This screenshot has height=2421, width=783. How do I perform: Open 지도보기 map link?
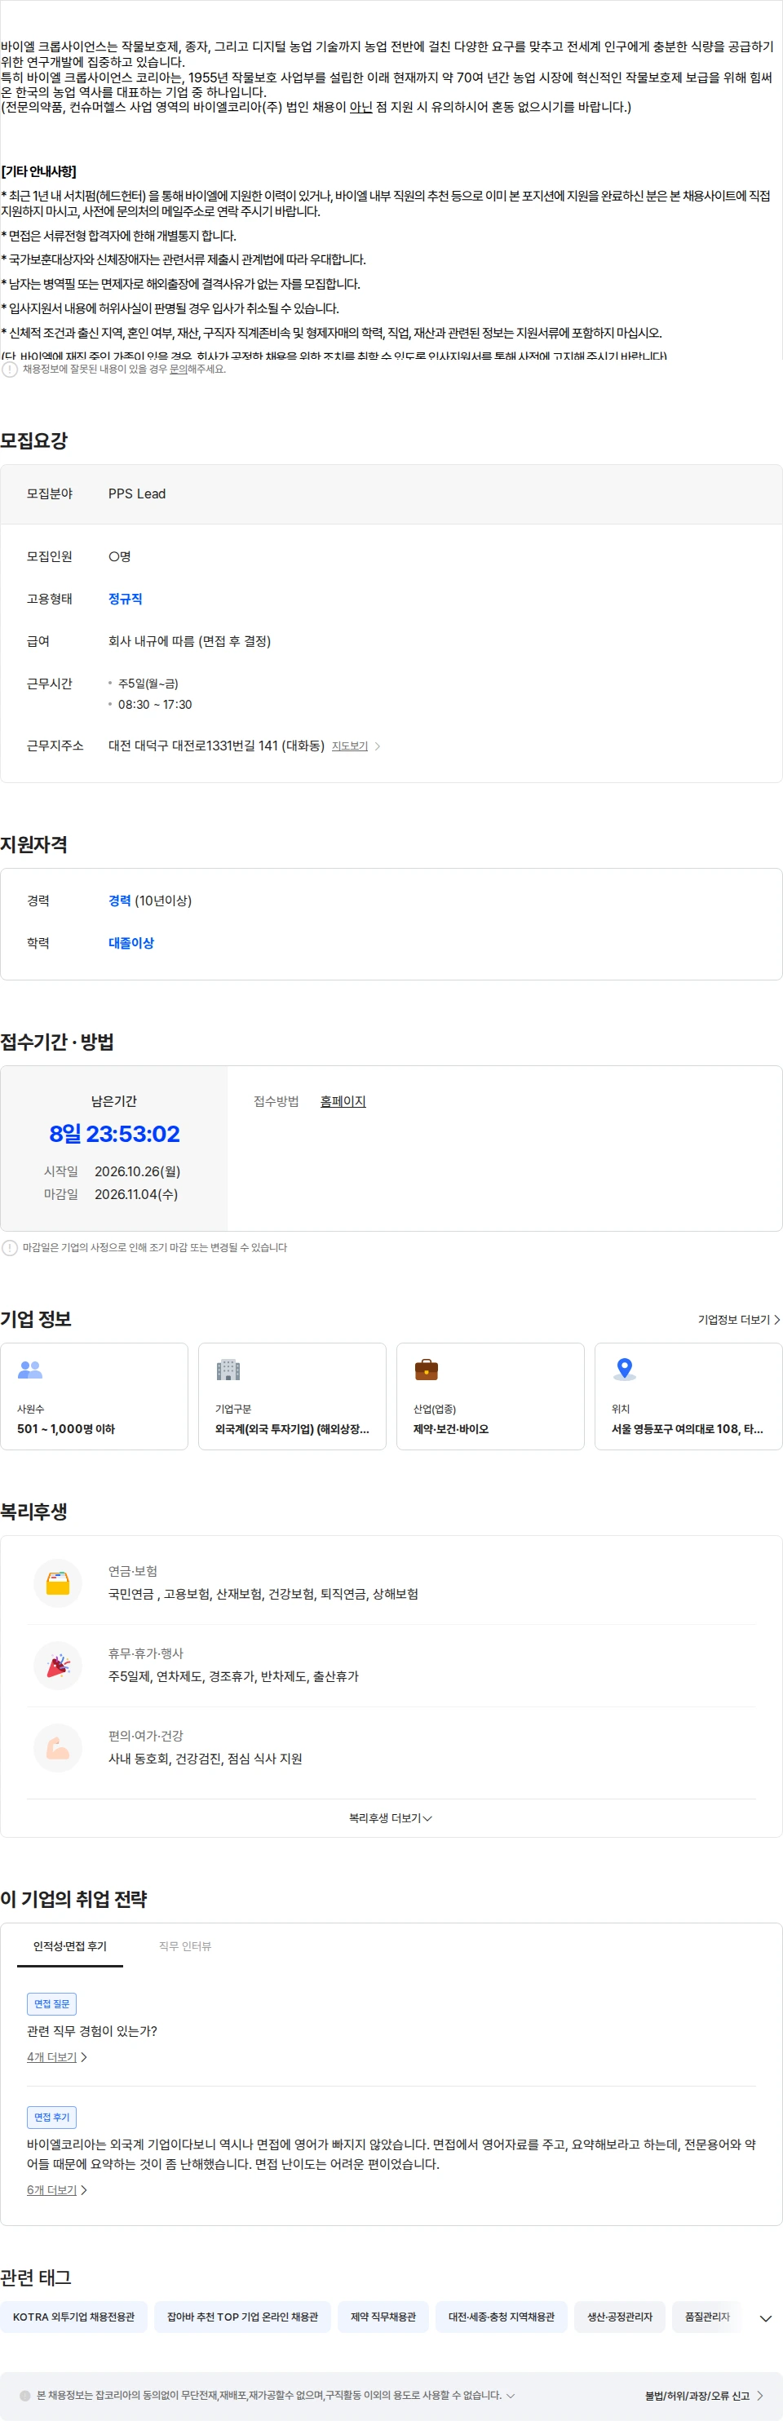[350, 746]
